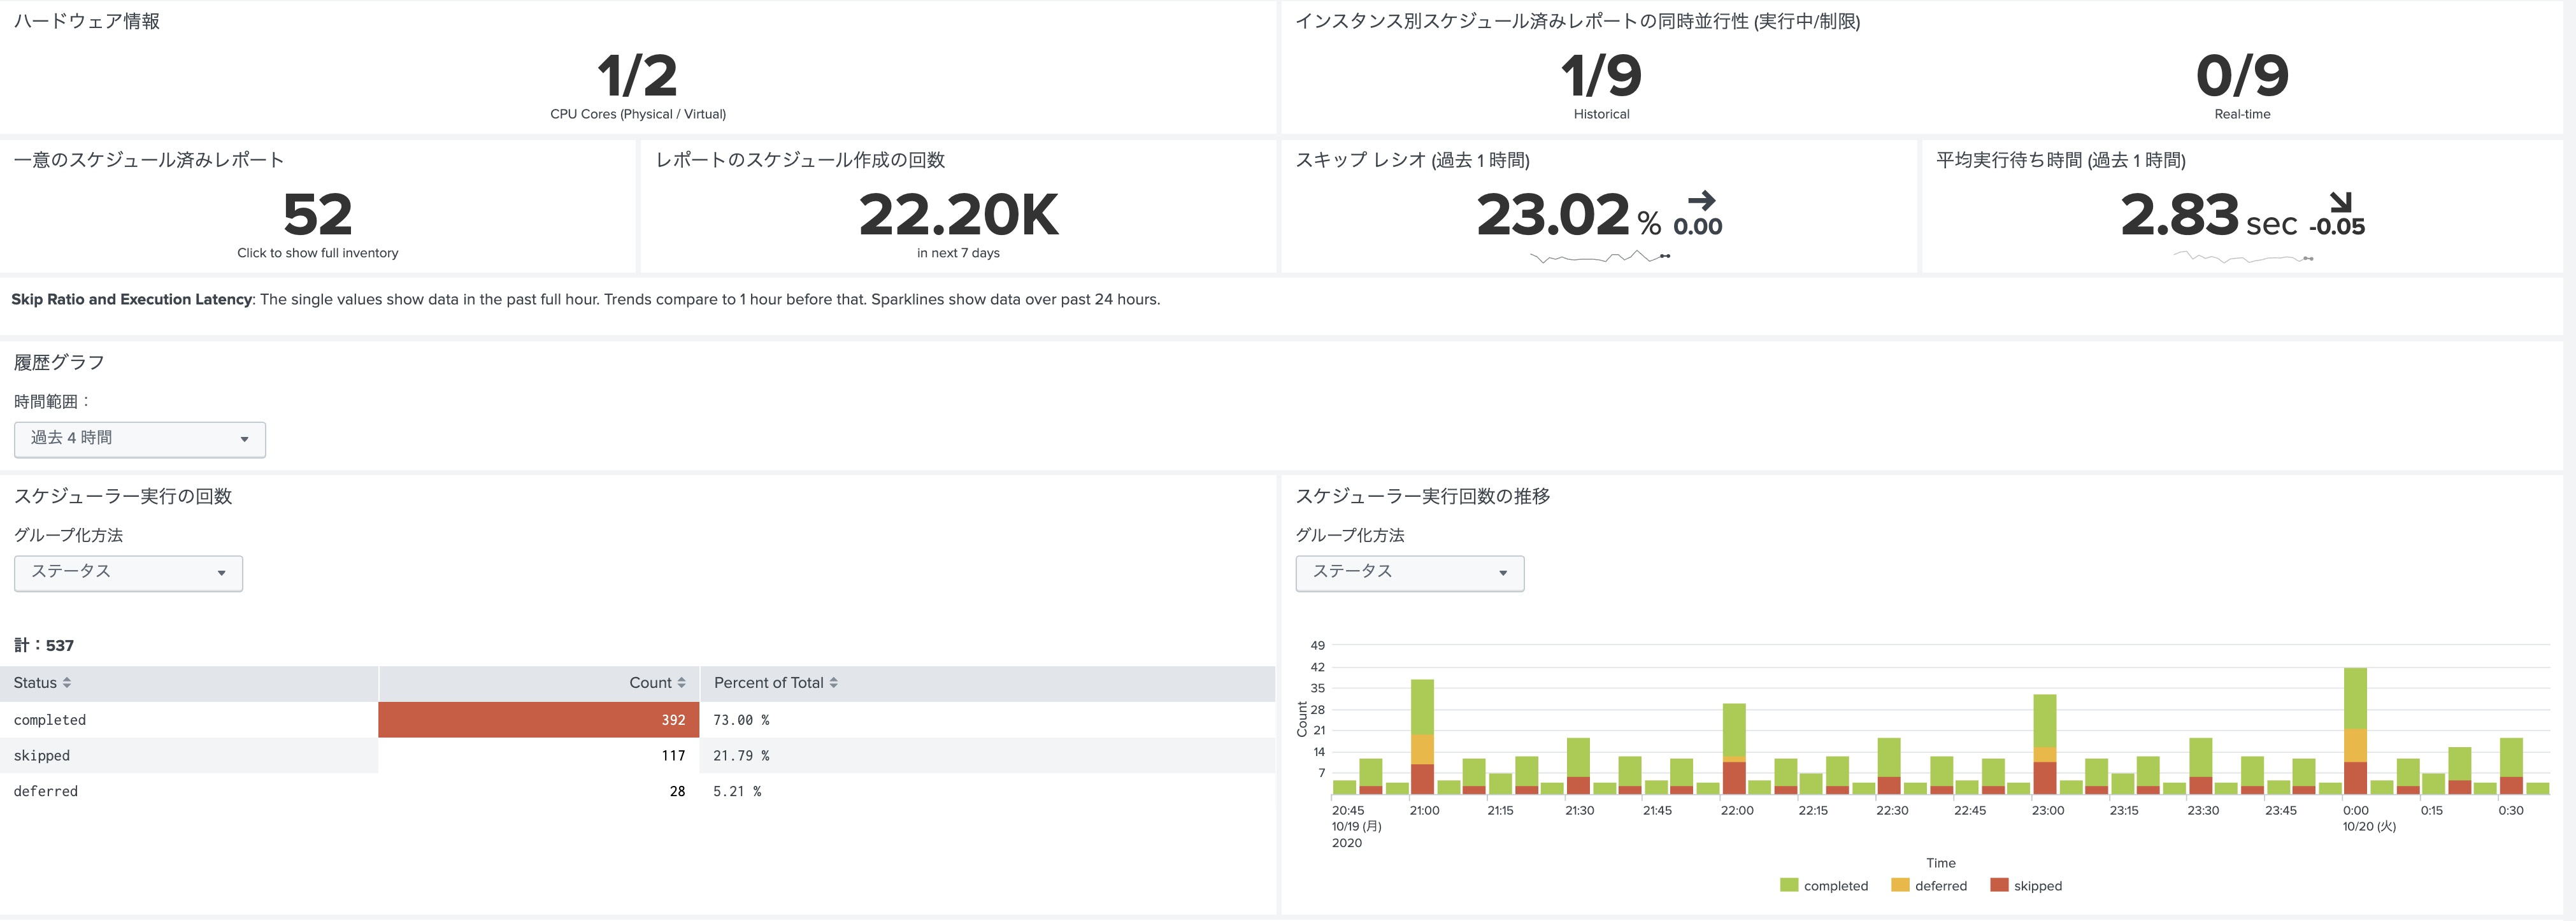Sort by Percent of Total icon
Viewport: 2576px width, 921px height.
[x=834, y=683]
